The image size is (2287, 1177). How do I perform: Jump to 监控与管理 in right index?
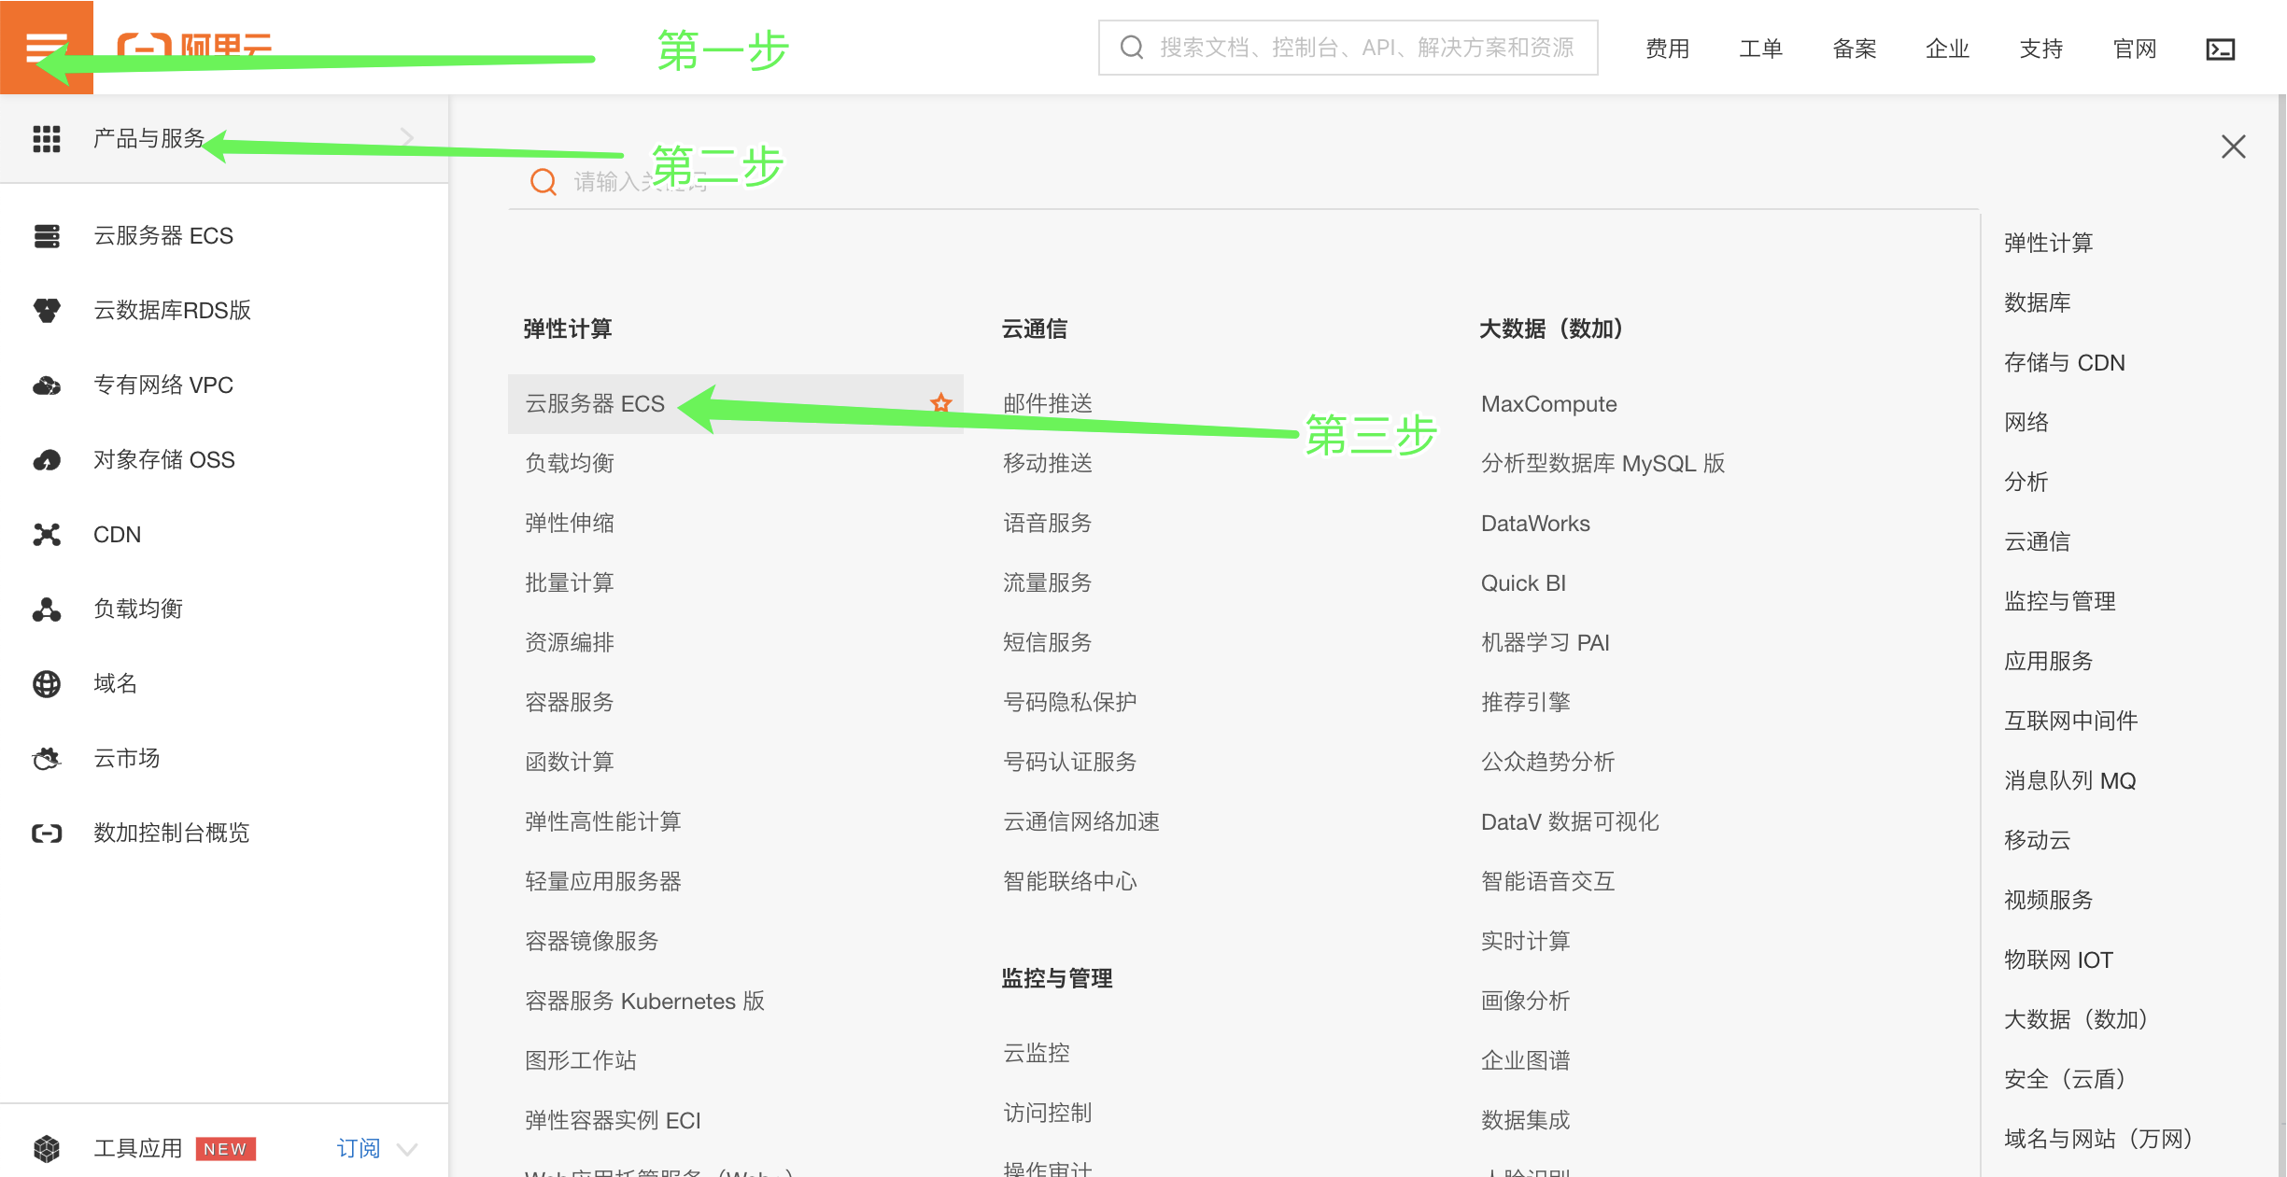coord(2059,602)
